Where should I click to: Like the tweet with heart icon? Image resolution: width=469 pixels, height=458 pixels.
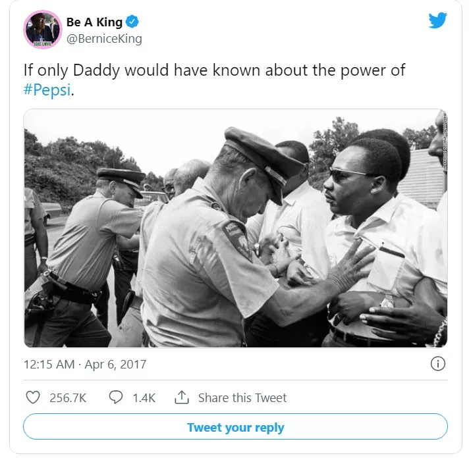(x=33, y=397)
